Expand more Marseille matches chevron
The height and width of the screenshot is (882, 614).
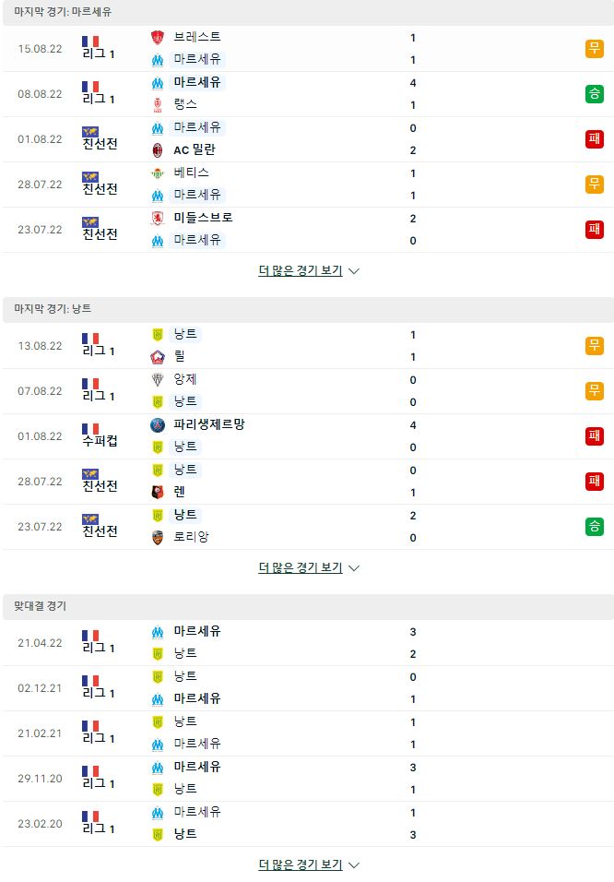[354, 271]
